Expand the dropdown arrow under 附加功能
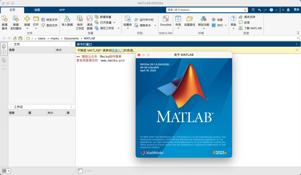Image resolution: width=301 pixels, height=175 pixels. click(x=204, y=28)
